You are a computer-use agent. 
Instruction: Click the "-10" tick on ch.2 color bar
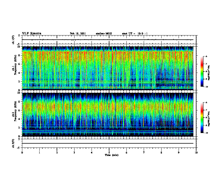coord(206,133)
